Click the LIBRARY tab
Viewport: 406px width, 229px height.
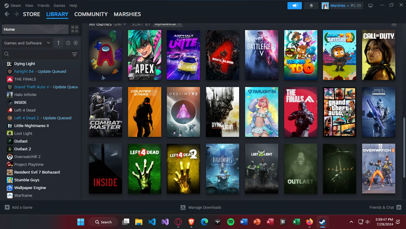point(57,14)
